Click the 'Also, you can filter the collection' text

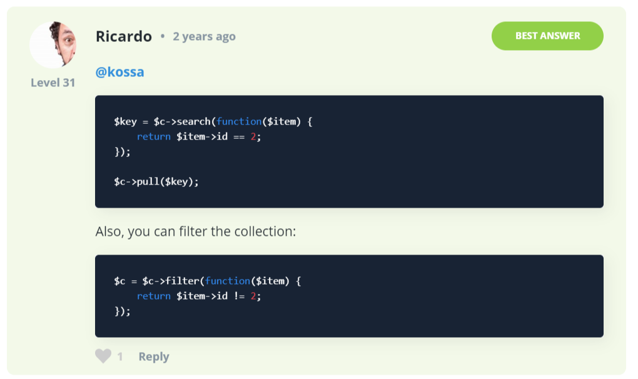(196, 231)
